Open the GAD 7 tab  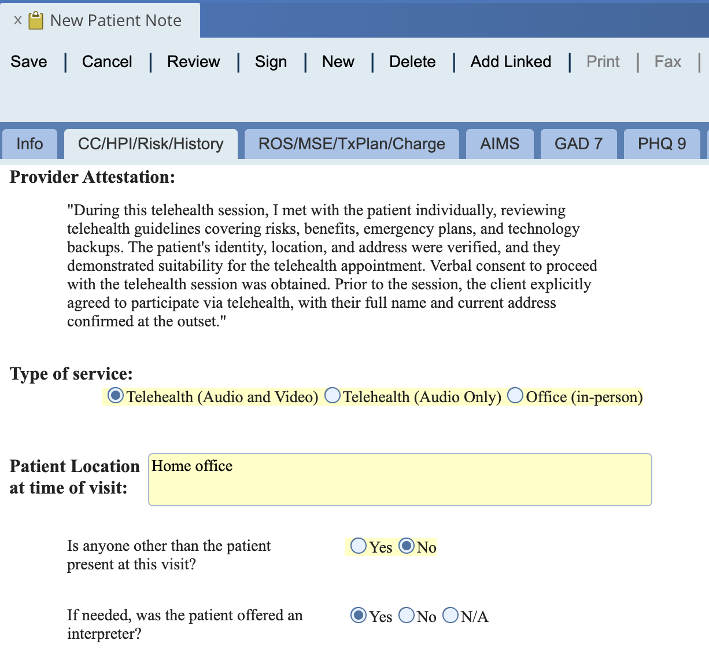click(578, 143)
